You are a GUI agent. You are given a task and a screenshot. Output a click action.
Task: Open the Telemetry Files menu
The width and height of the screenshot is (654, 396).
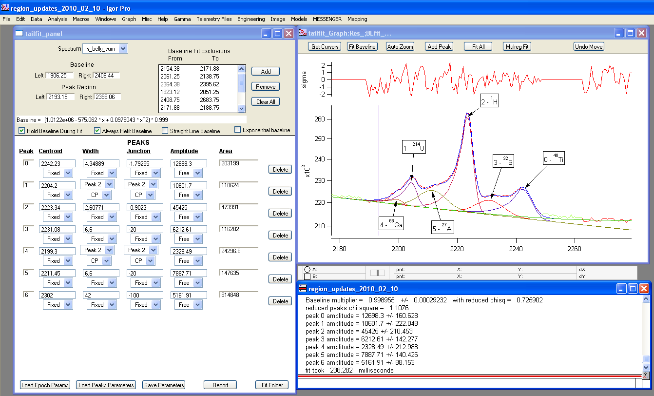point(214,19)
